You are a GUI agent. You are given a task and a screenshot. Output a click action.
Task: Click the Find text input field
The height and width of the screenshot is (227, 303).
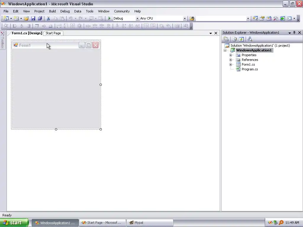(x=221, y=19)
